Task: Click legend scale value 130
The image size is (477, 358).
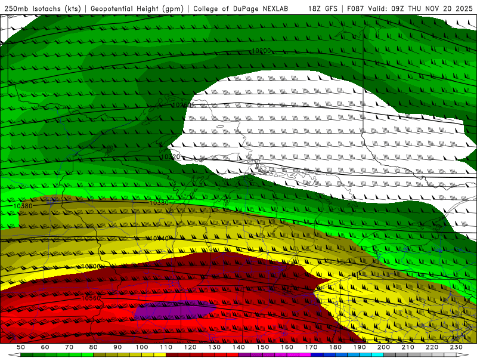Action: pos(215,347)
